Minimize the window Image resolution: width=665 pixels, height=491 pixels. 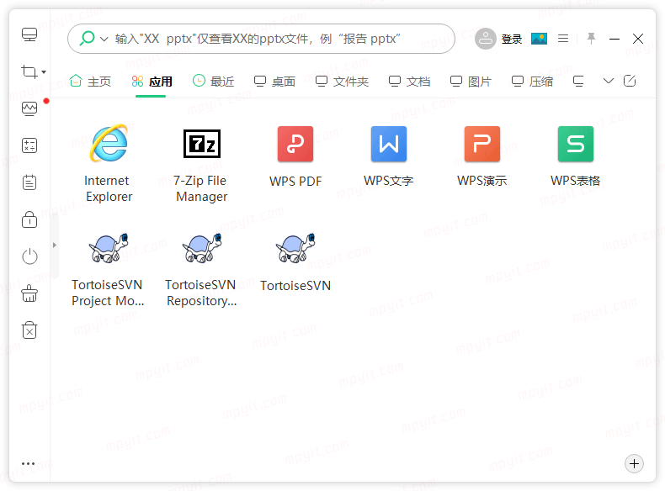pyautogui.click(x=614, y=39)
